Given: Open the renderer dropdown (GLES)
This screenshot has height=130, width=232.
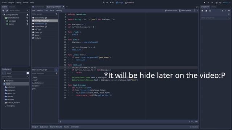Looking at the screenshot, I should (227, 3).
